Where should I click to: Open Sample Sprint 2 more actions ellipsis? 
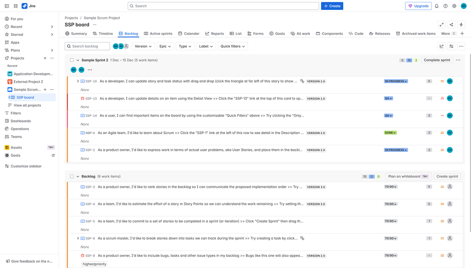(x=458, y=60)
